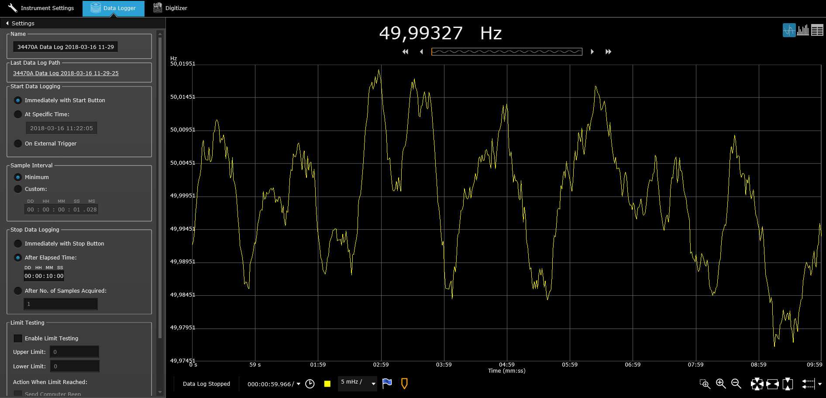Viewport: 826px width, 398px height.
Task: Click the Time (mm:ss) axis label
Action: coord(507,371)
